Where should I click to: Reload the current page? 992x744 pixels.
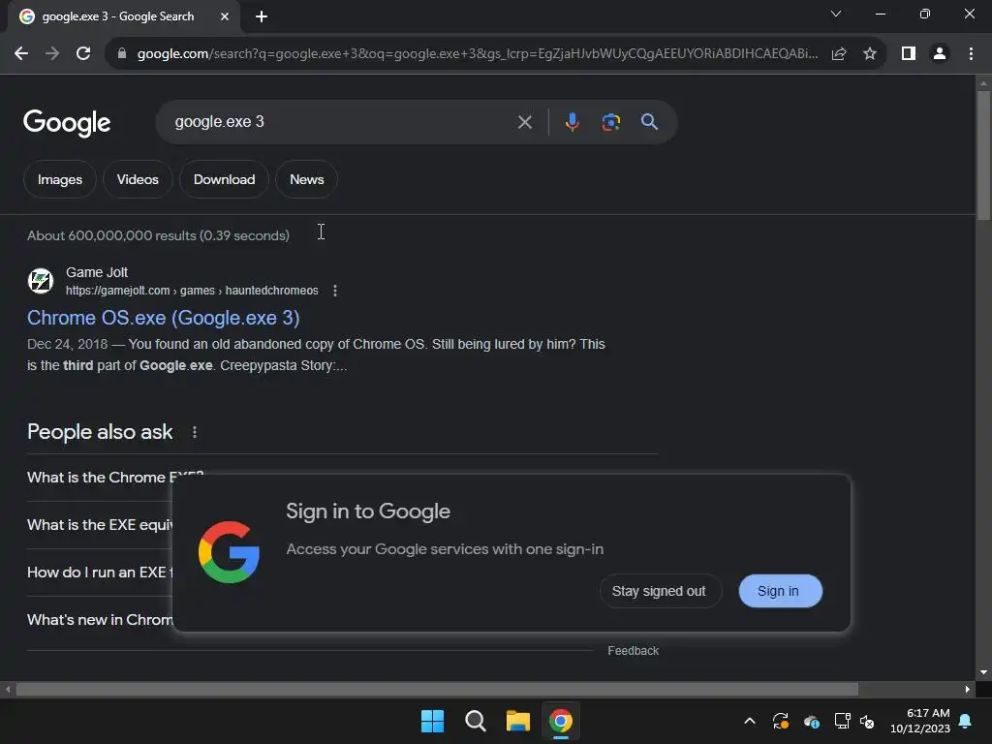(83, 54)
